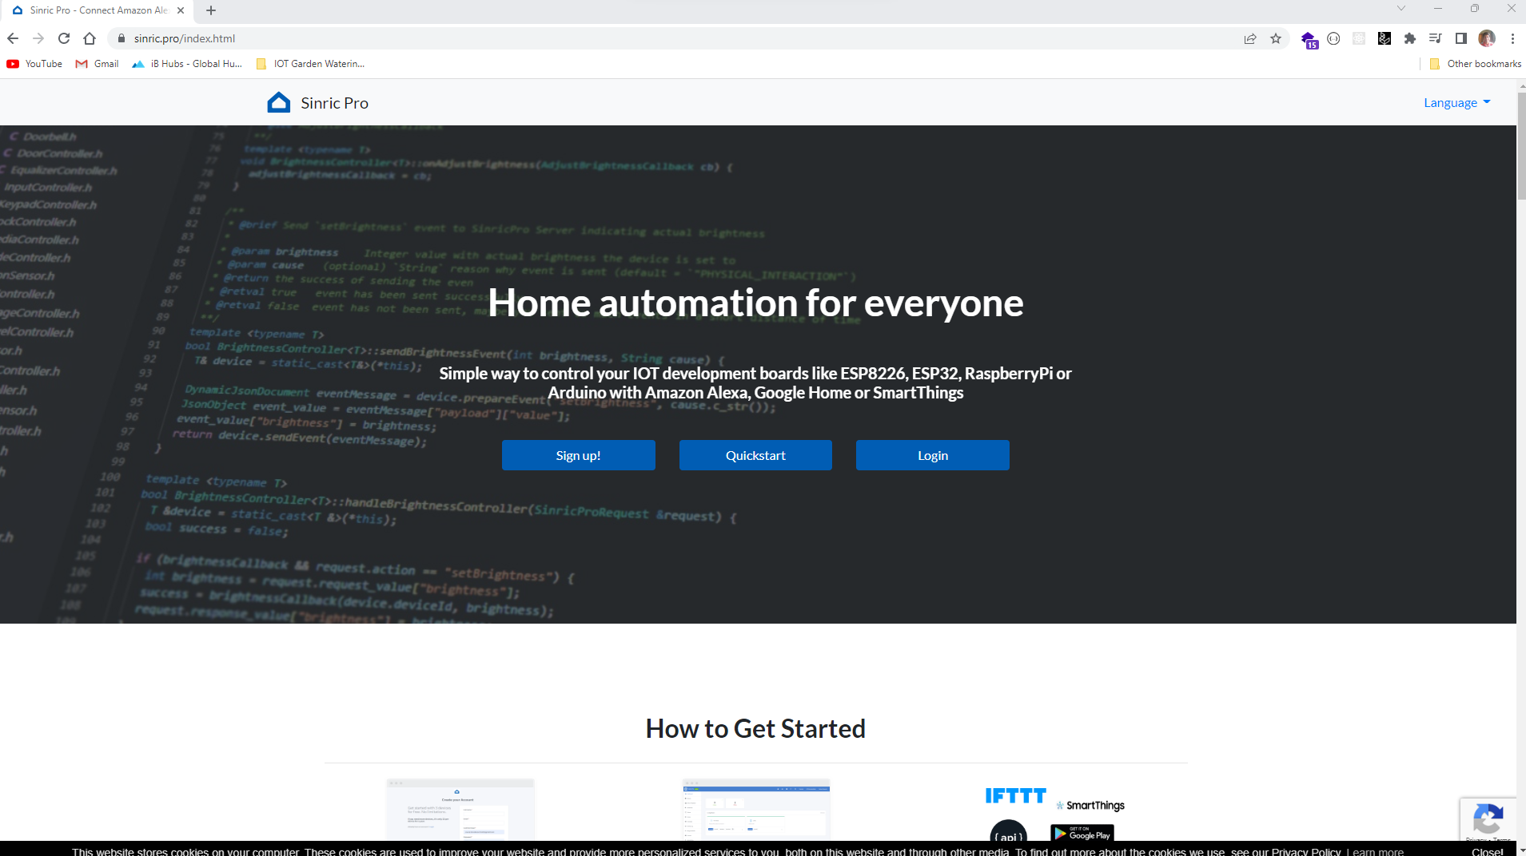Bookmark this page with the star icon
This screenshot has height=856, width=1526.
1276,38
